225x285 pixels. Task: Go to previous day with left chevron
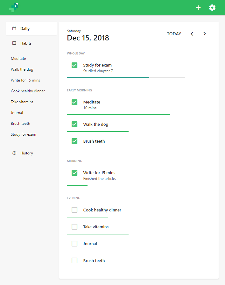click(192, 34)
